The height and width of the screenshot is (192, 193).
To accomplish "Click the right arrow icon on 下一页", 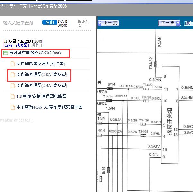I will [x=178, y=23].
